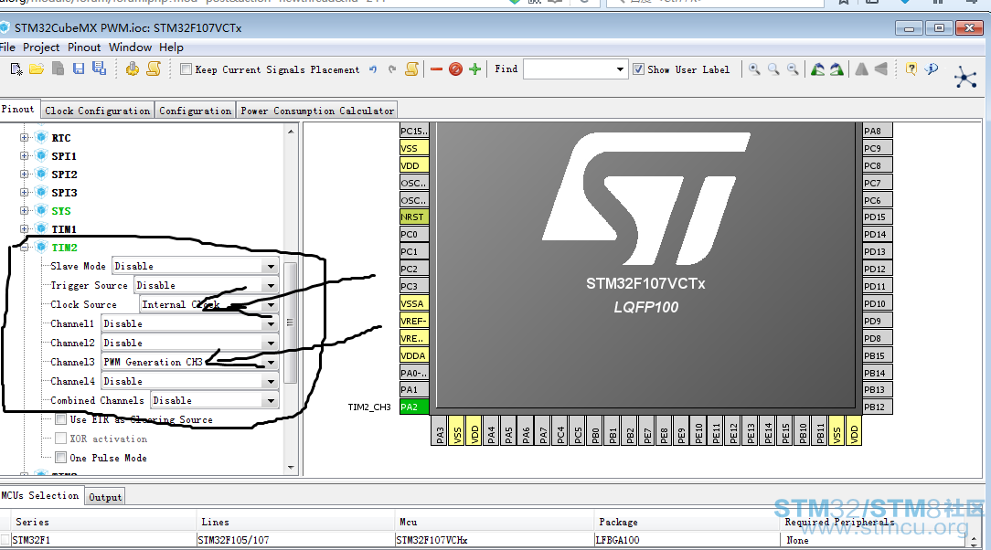Collapse the TIM2 tree node
This screenshot has width=991, height=550.
tap(24, 248)
